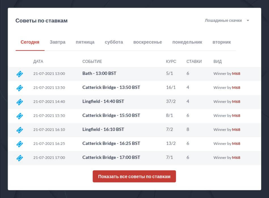Click ticket icon for Catterick Bridge 15:50
Viewport: 269px width, 198px height.
pos(20,116)
